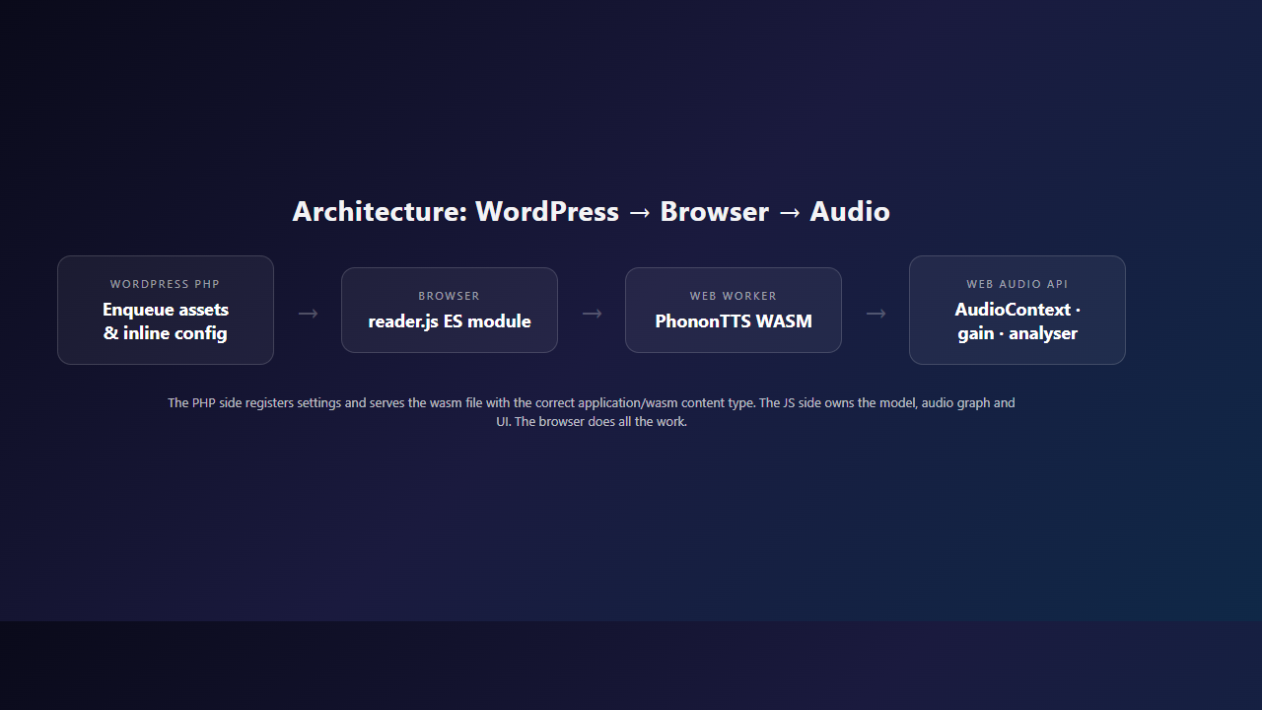1262x710 pixels.
Task: Click the "AudioContext · gain · analyser" heading
Action: pyautogui.click(x=1017, y=321)
